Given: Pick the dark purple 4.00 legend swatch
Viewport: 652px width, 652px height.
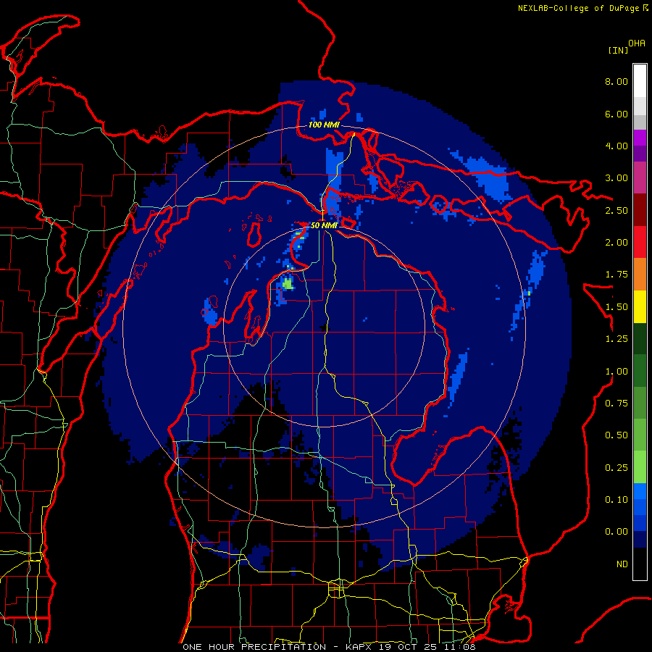Looking at the screenshot, I should (x=640, y=154).
